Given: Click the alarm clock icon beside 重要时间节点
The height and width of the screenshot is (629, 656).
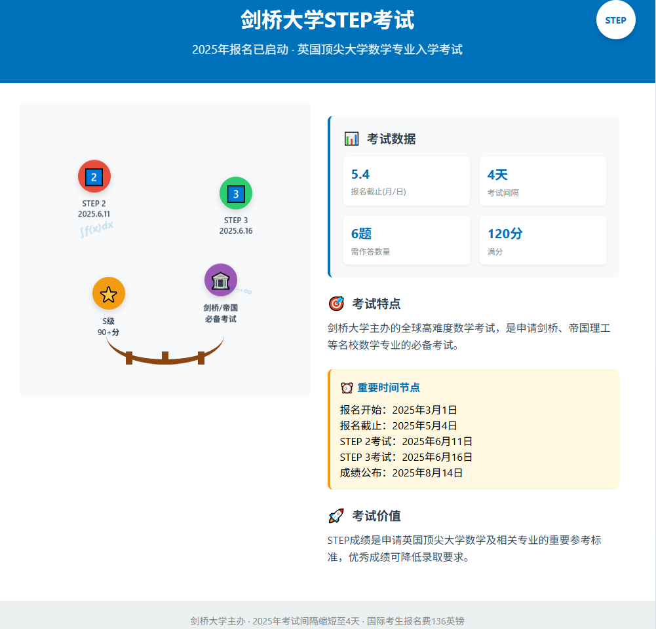Looking at the screenshot, I should point(347,388).
